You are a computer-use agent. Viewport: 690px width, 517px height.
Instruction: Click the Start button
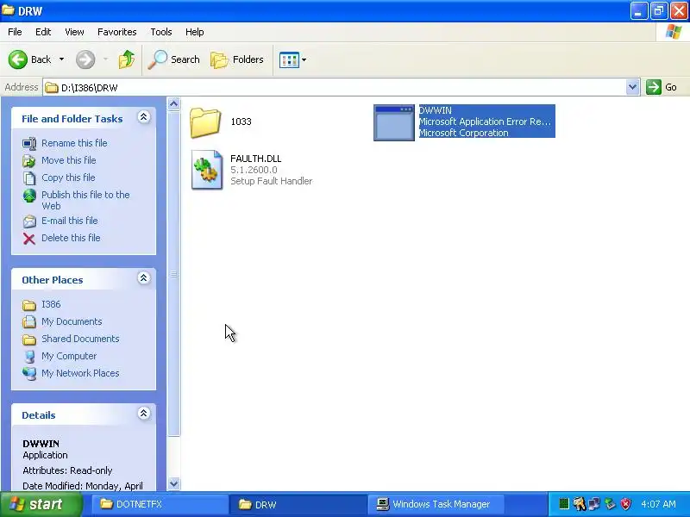41,504
